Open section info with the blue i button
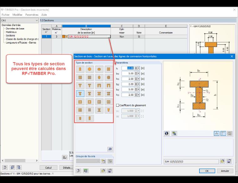Screen dimensions: 238x183 coord(167,133)
